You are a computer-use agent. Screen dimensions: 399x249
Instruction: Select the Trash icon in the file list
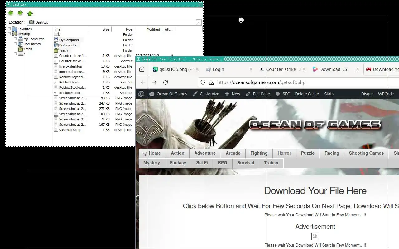click(56, 50)
